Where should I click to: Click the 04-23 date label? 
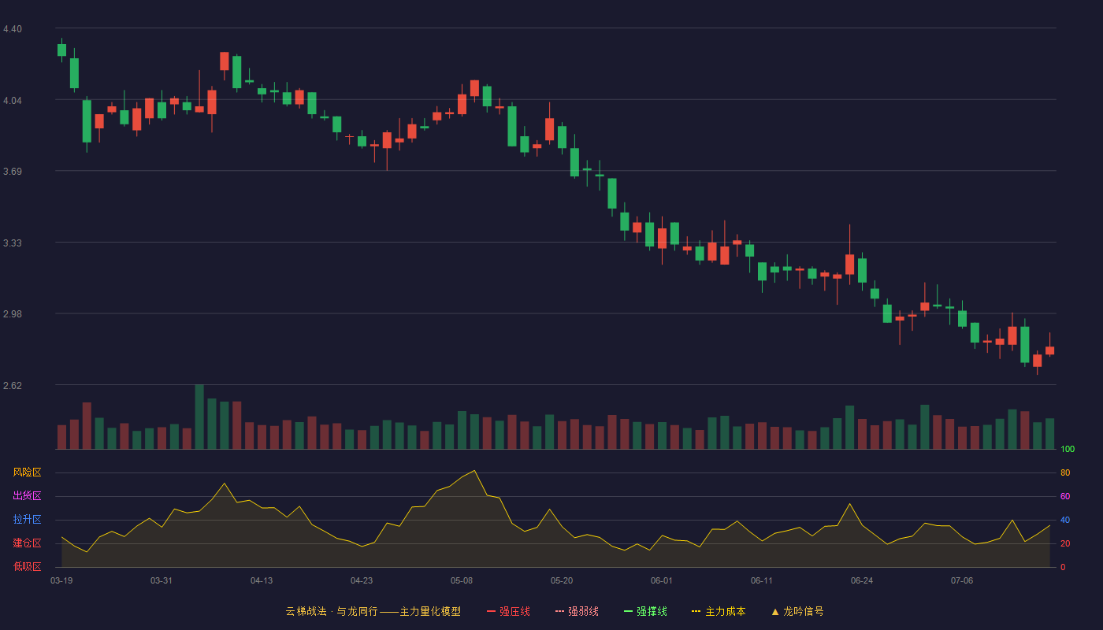tap(362, 580)
